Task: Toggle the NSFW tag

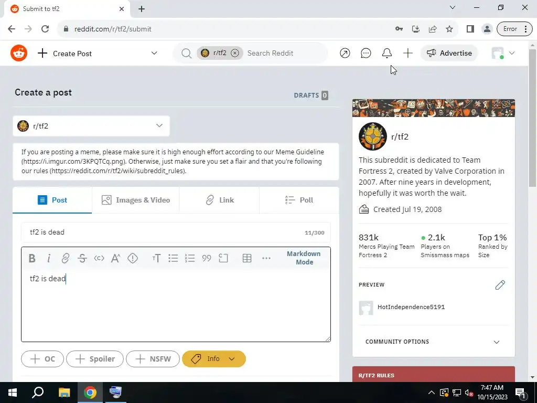Action: [153, 359]
